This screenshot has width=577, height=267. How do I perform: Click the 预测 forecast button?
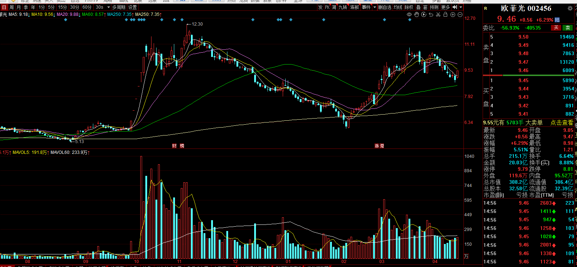tap(434, 7)
